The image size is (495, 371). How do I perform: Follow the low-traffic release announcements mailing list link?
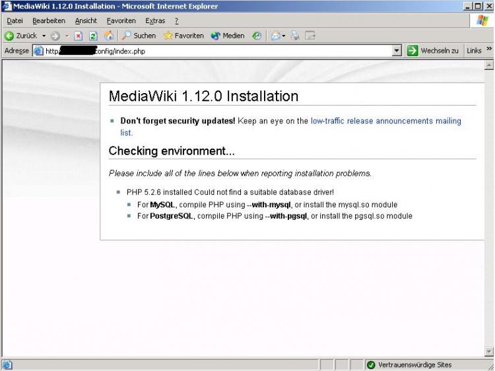coord(290,127)
